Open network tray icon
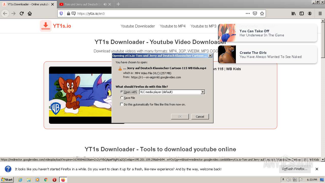Viewport: 325px width, 183px height. click(295, 180)
